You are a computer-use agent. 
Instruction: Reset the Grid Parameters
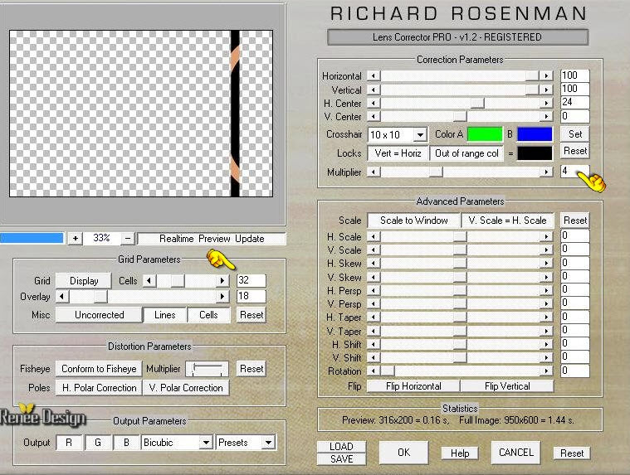tap(252, 315)
